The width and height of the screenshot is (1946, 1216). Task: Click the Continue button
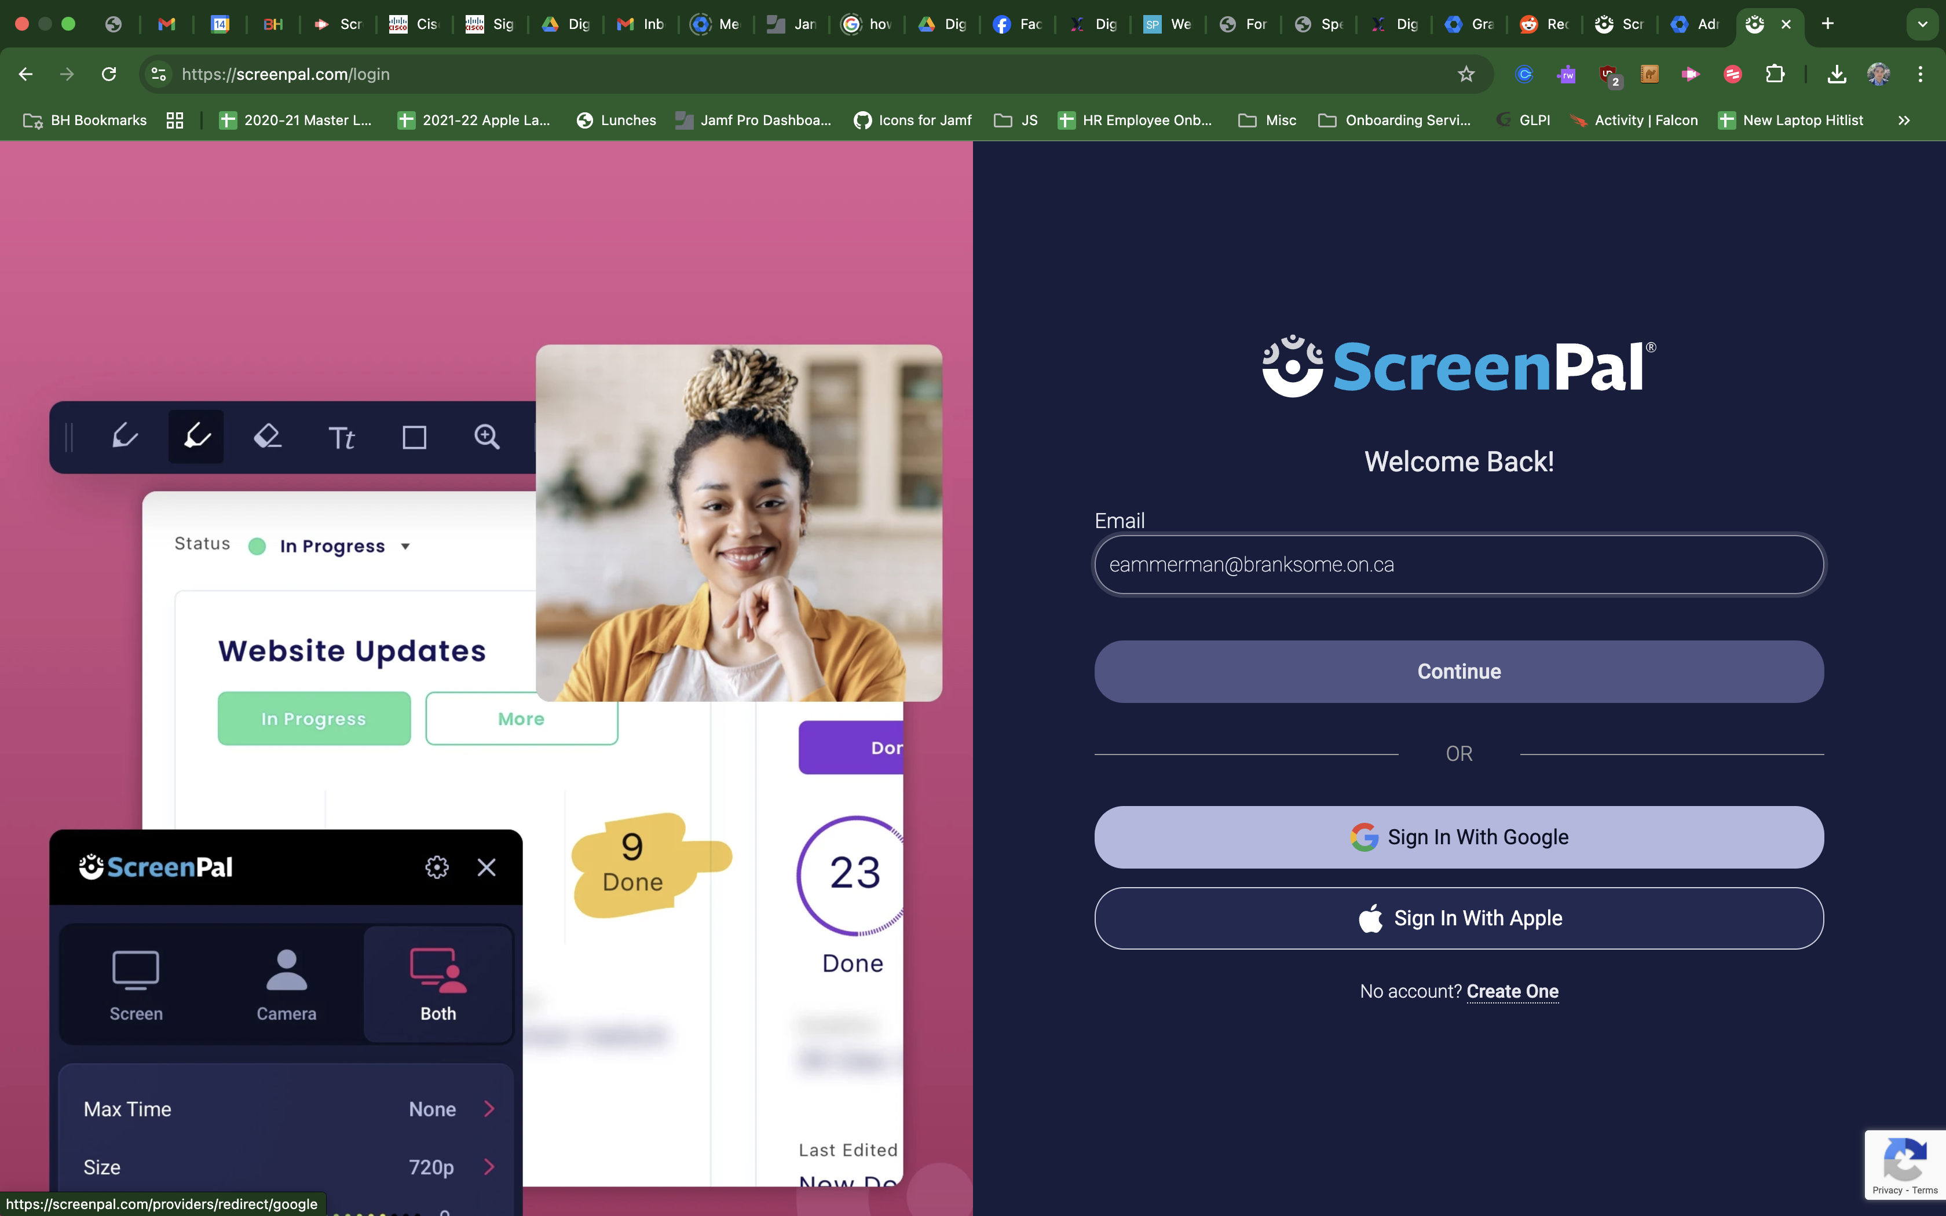[1459, 672]
